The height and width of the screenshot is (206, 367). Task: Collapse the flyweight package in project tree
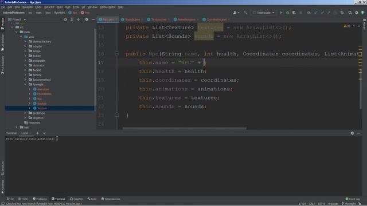(25, 84)
